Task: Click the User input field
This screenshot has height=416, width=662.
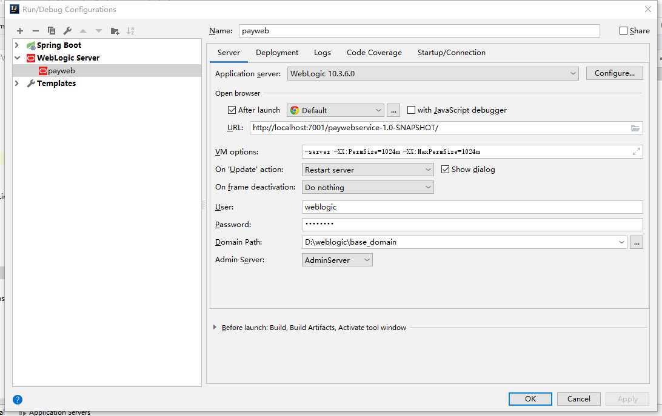Action: 472,207
